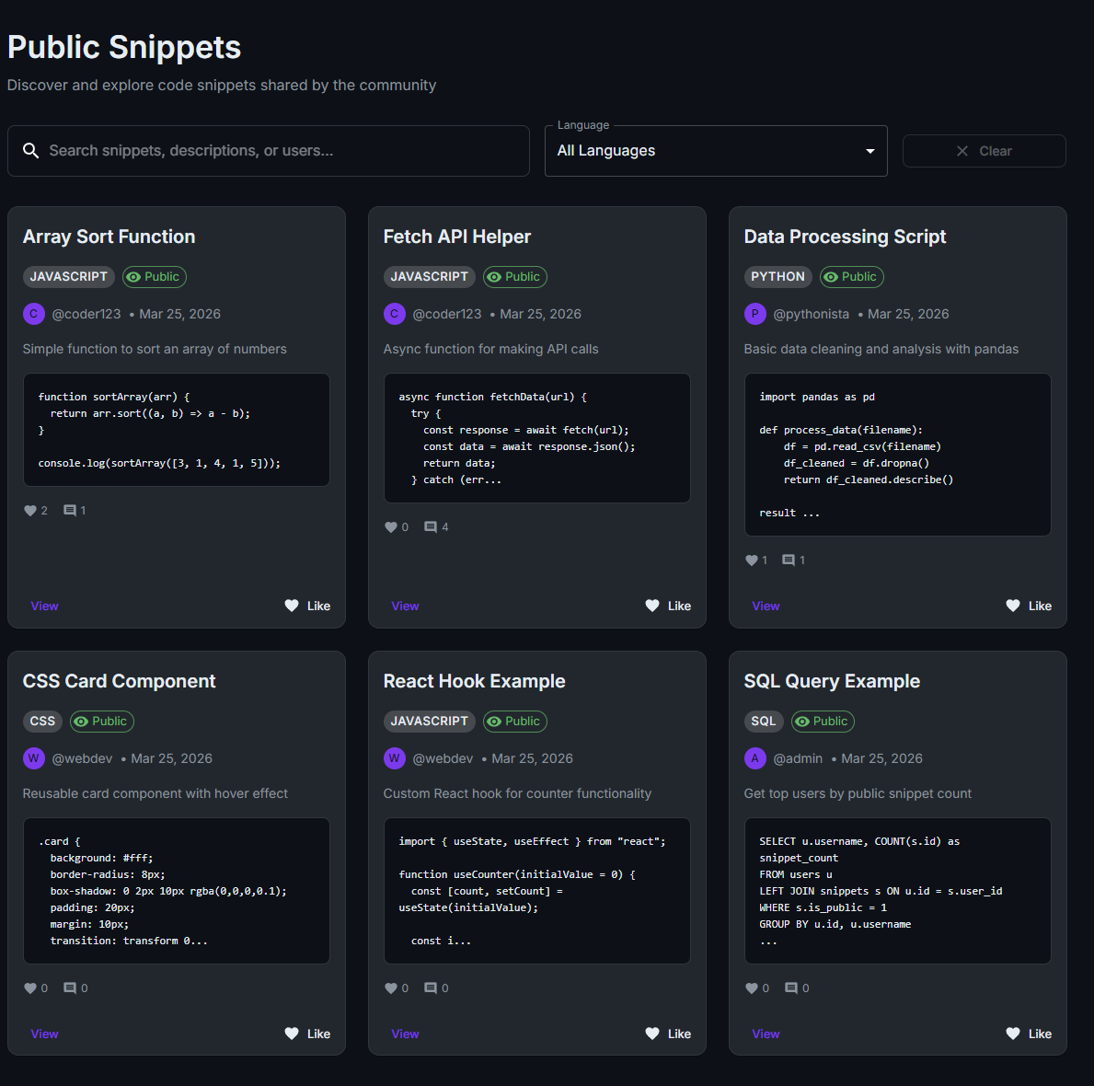Open the Array Sort Function title

pos(109,237)
